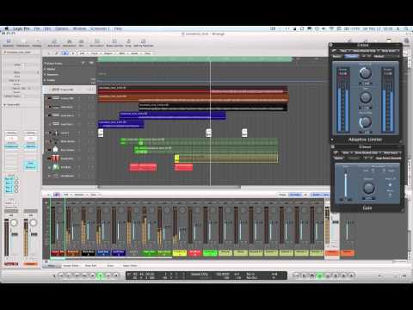
Task: Collapse the region parameters disclosure triangle in Inspector
Action: pyautogui.click(x=5, y=53)
